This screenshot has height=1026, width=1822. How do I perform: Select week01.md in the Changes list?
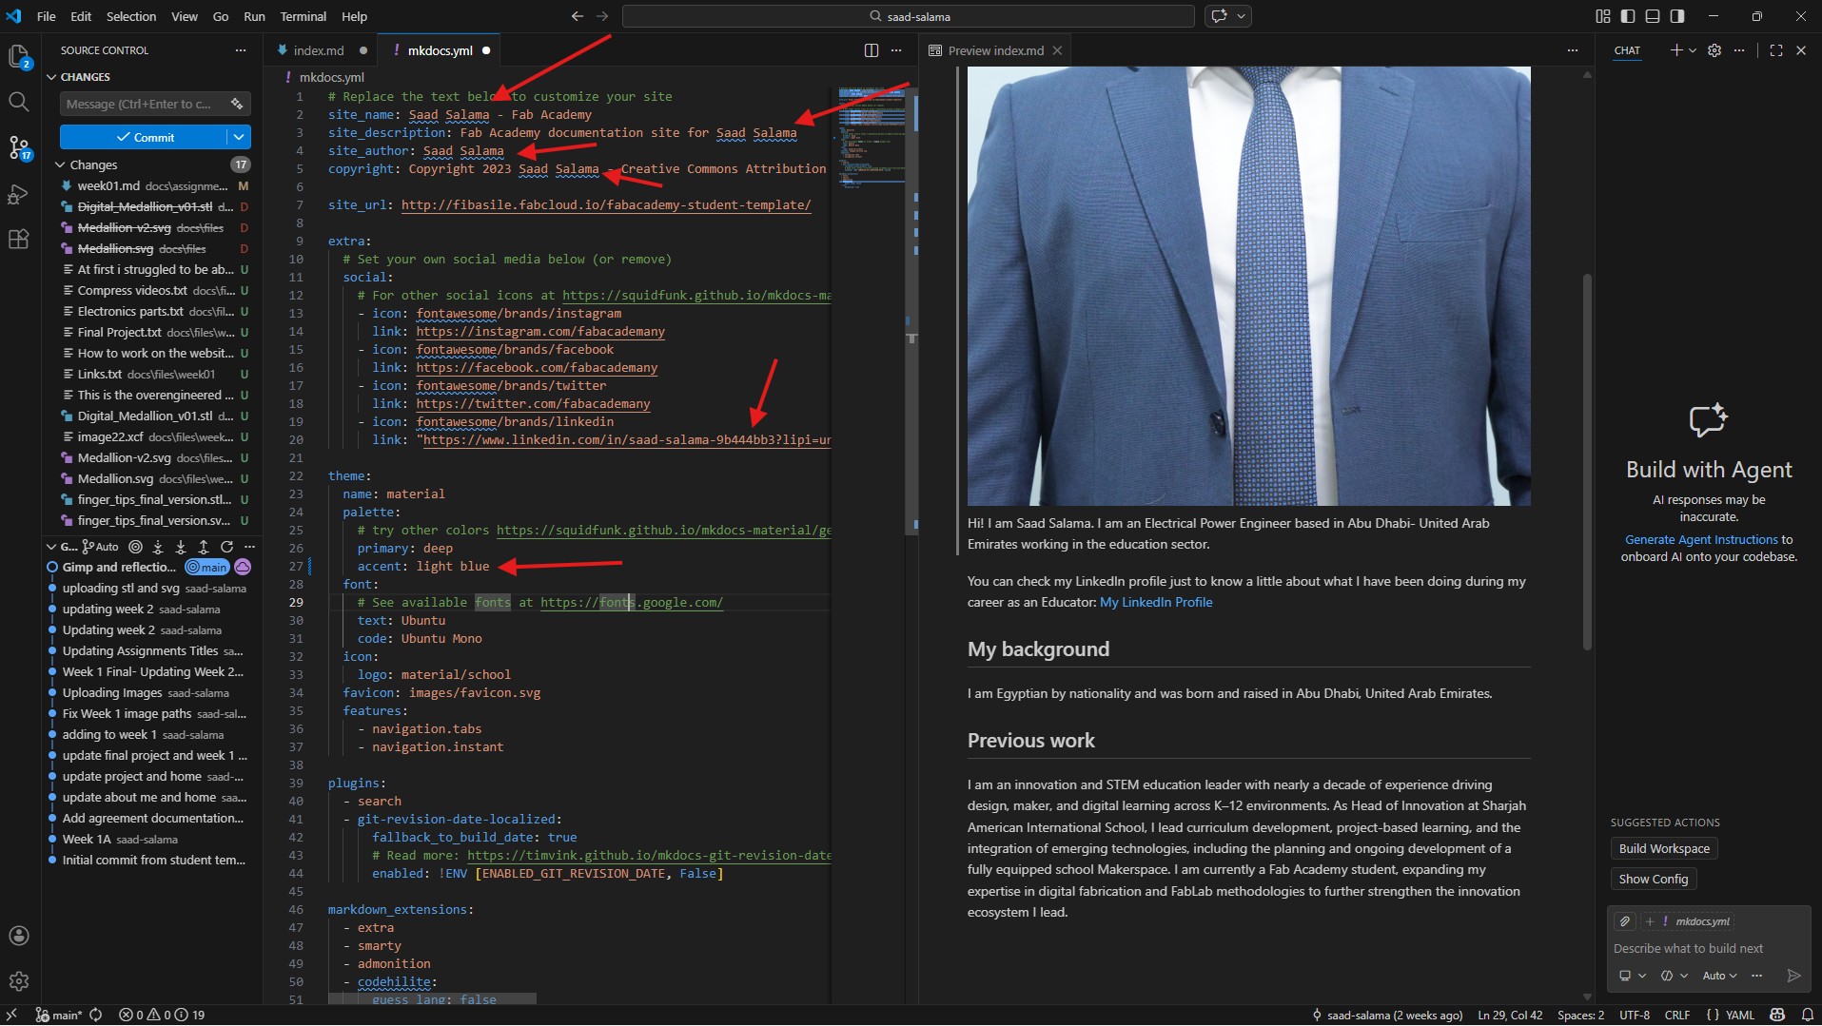pyautogui.click(x=152, y=186)
